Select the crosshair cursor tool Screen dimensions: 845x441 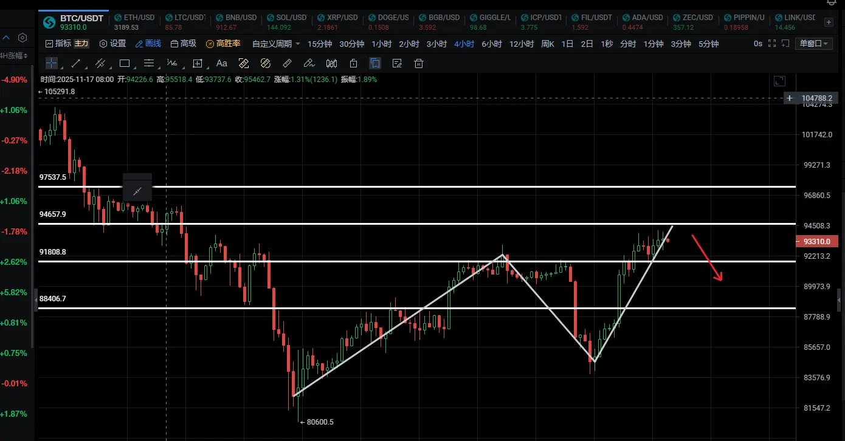[52, 63]
